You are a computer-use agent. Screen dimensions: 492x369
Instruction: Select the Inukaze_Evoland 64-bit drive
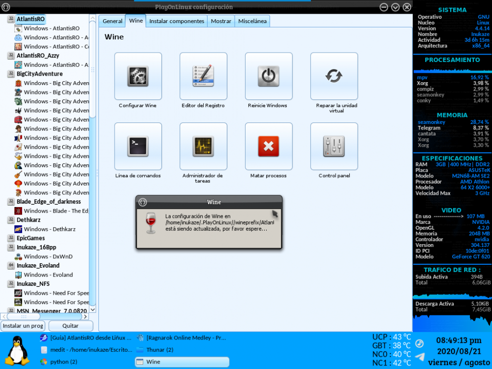pyautogui.click(x=38, y=266)
